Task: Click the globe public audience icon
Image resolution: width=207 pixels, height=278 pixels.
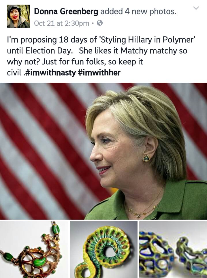Action: [x=100, y=23]
